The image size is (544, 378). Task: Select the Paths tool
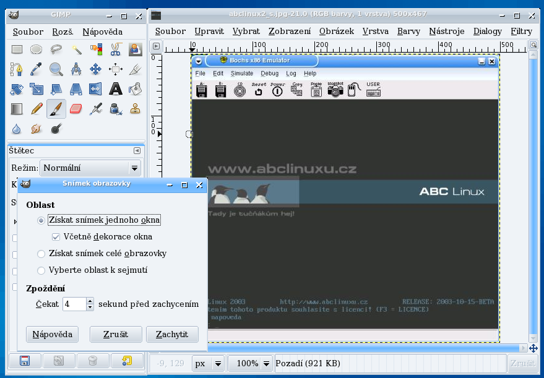click(17, 69)
